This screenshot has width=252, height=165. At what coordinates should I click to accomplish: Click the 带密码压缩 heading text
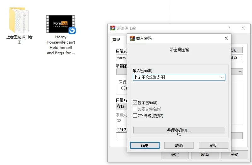pyautogui.click(x=179, y=50)
